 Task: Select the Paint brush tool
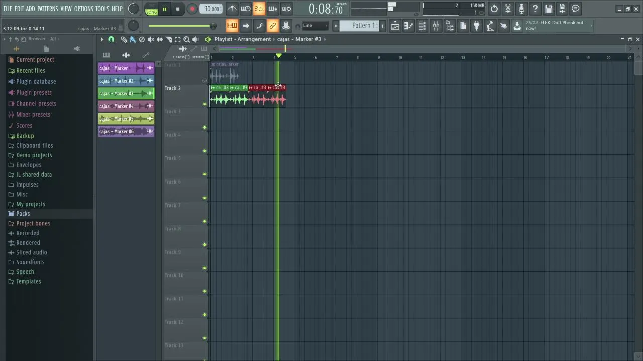133,39
